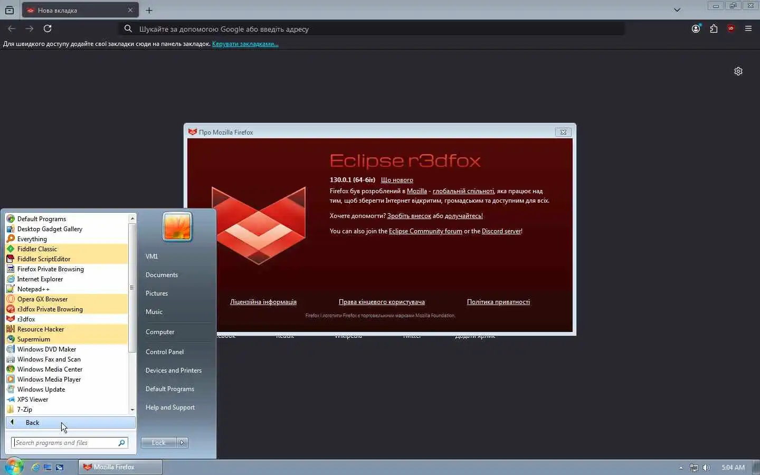Open the hamburger application menu
Image resolution: width=760 pixels, height=475 pixels.
(748, 28)
